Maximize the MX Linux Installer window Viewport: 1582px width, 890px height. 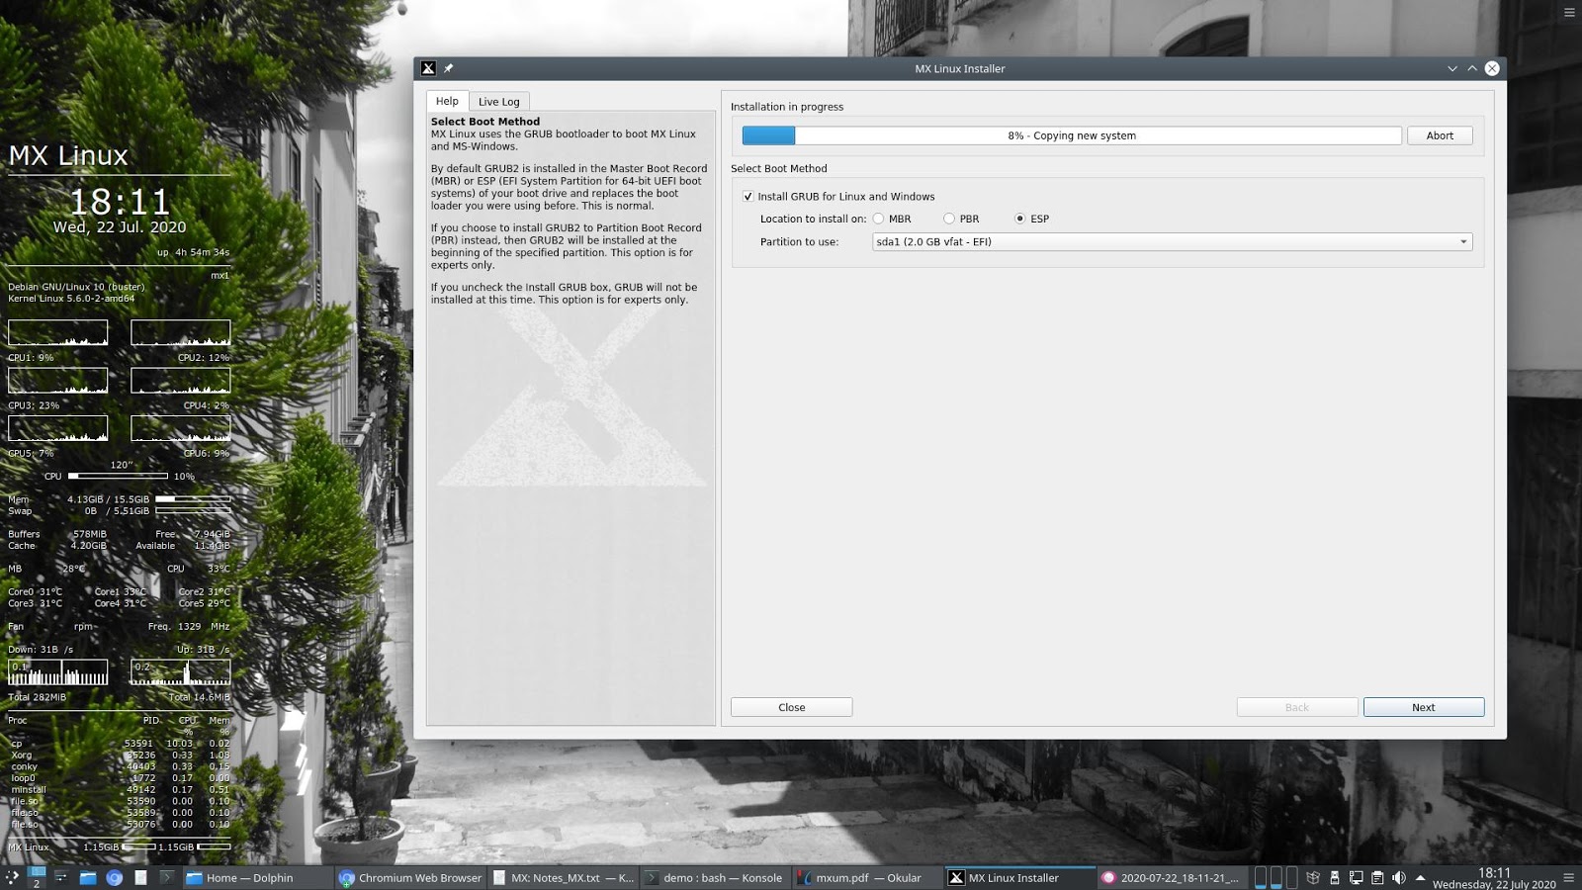pos(1472,68)
